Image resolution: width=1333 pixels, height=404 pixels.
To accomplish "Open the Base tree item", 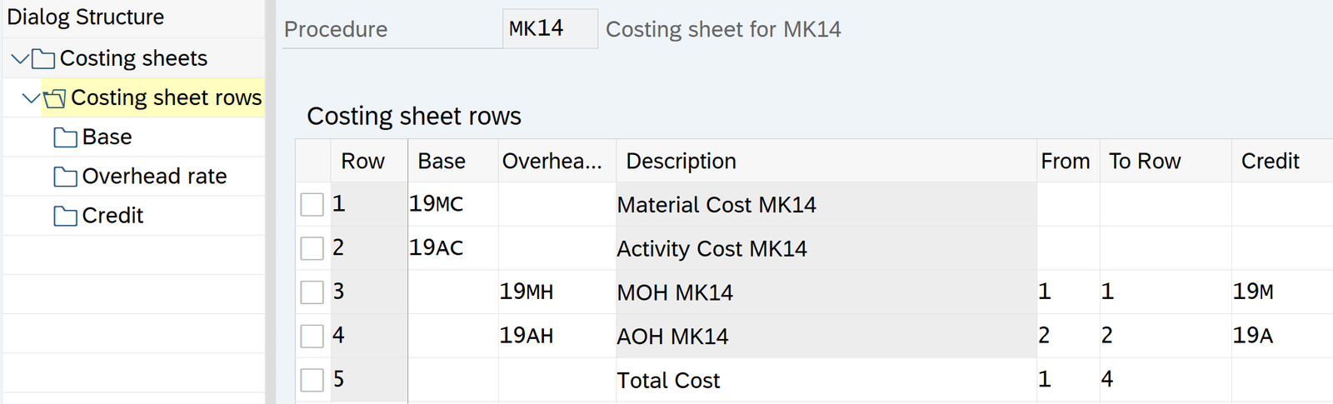I will click(107, 137).
